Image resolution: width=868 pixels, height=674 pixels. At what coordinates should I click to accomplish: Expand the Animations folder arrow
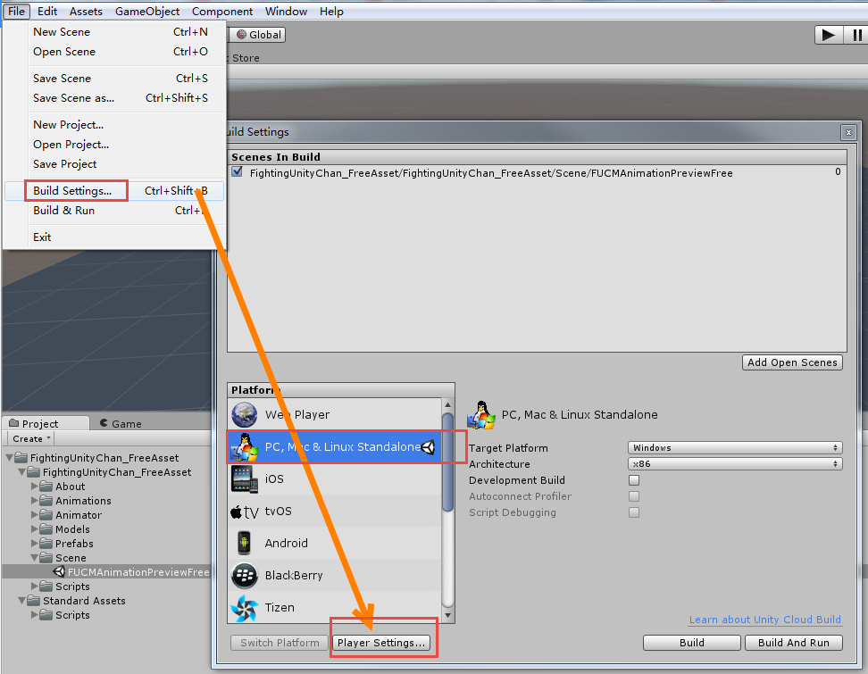34,500
